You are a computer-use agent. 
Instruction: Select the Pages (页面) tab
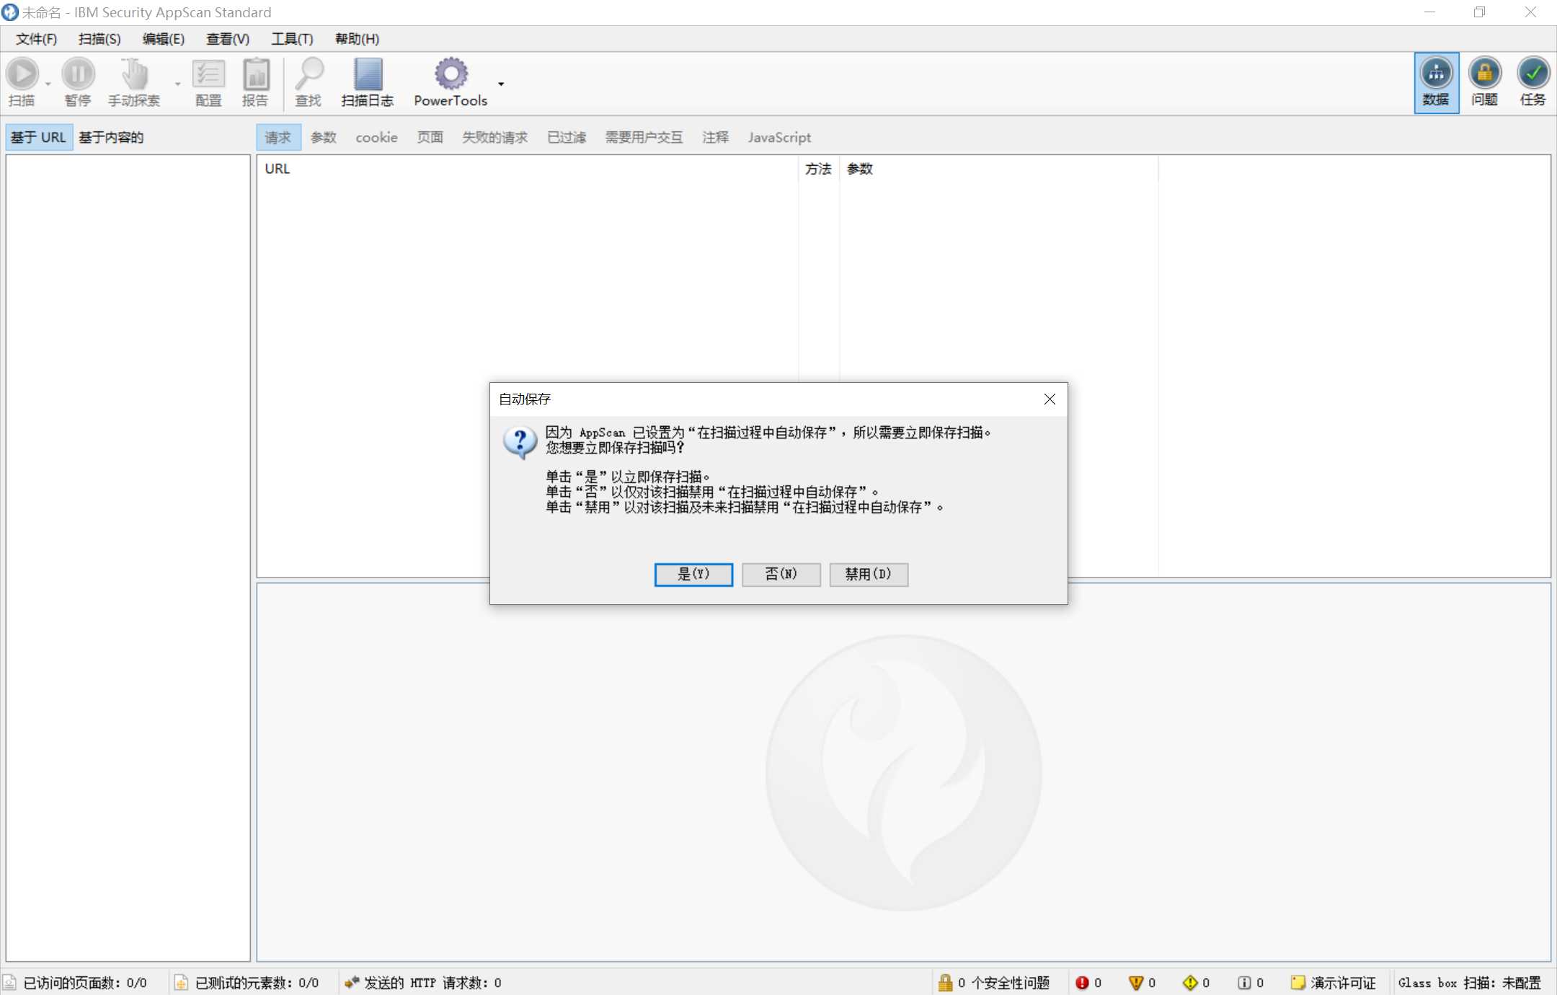pyautogui.click(x=430, y=137)
